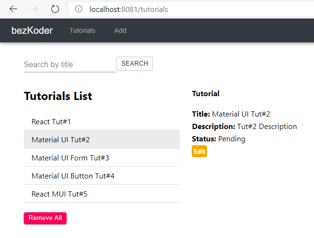Click the Status: Pending text
Image resolution: width=314 pixels, height=238 pixels.
[x=218, y=139]
